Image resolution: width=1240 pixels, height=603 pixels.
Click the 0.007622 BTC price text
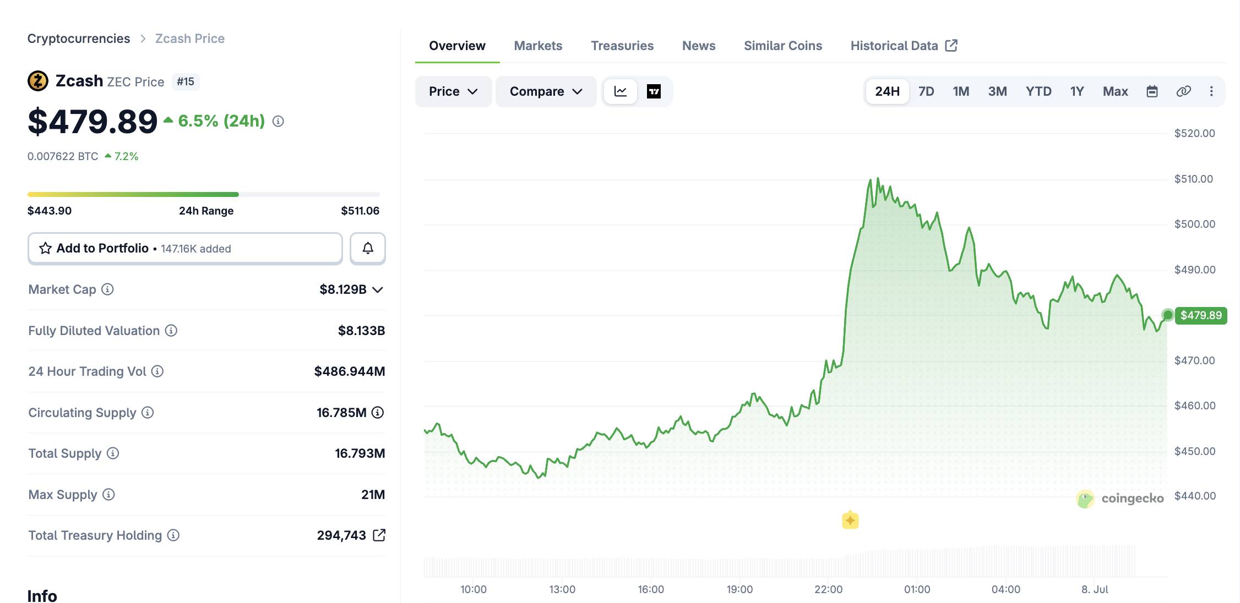point(63,156)
